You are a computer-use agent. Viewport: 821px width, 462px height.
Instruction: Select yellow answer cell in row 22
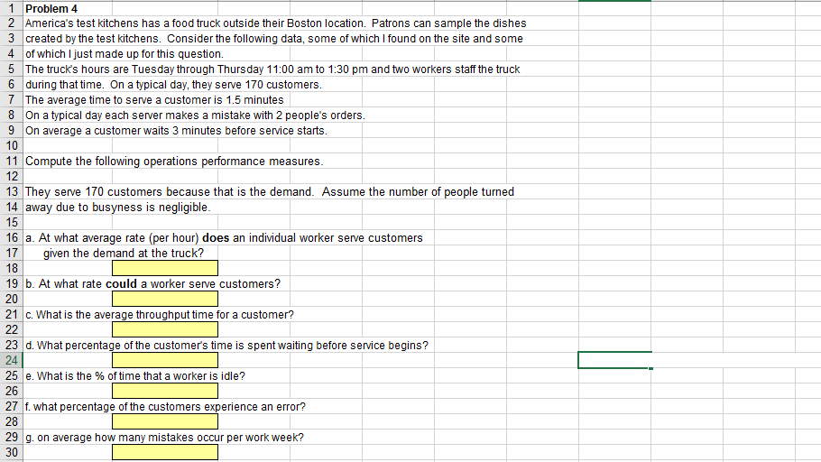[x=165, y=329]
